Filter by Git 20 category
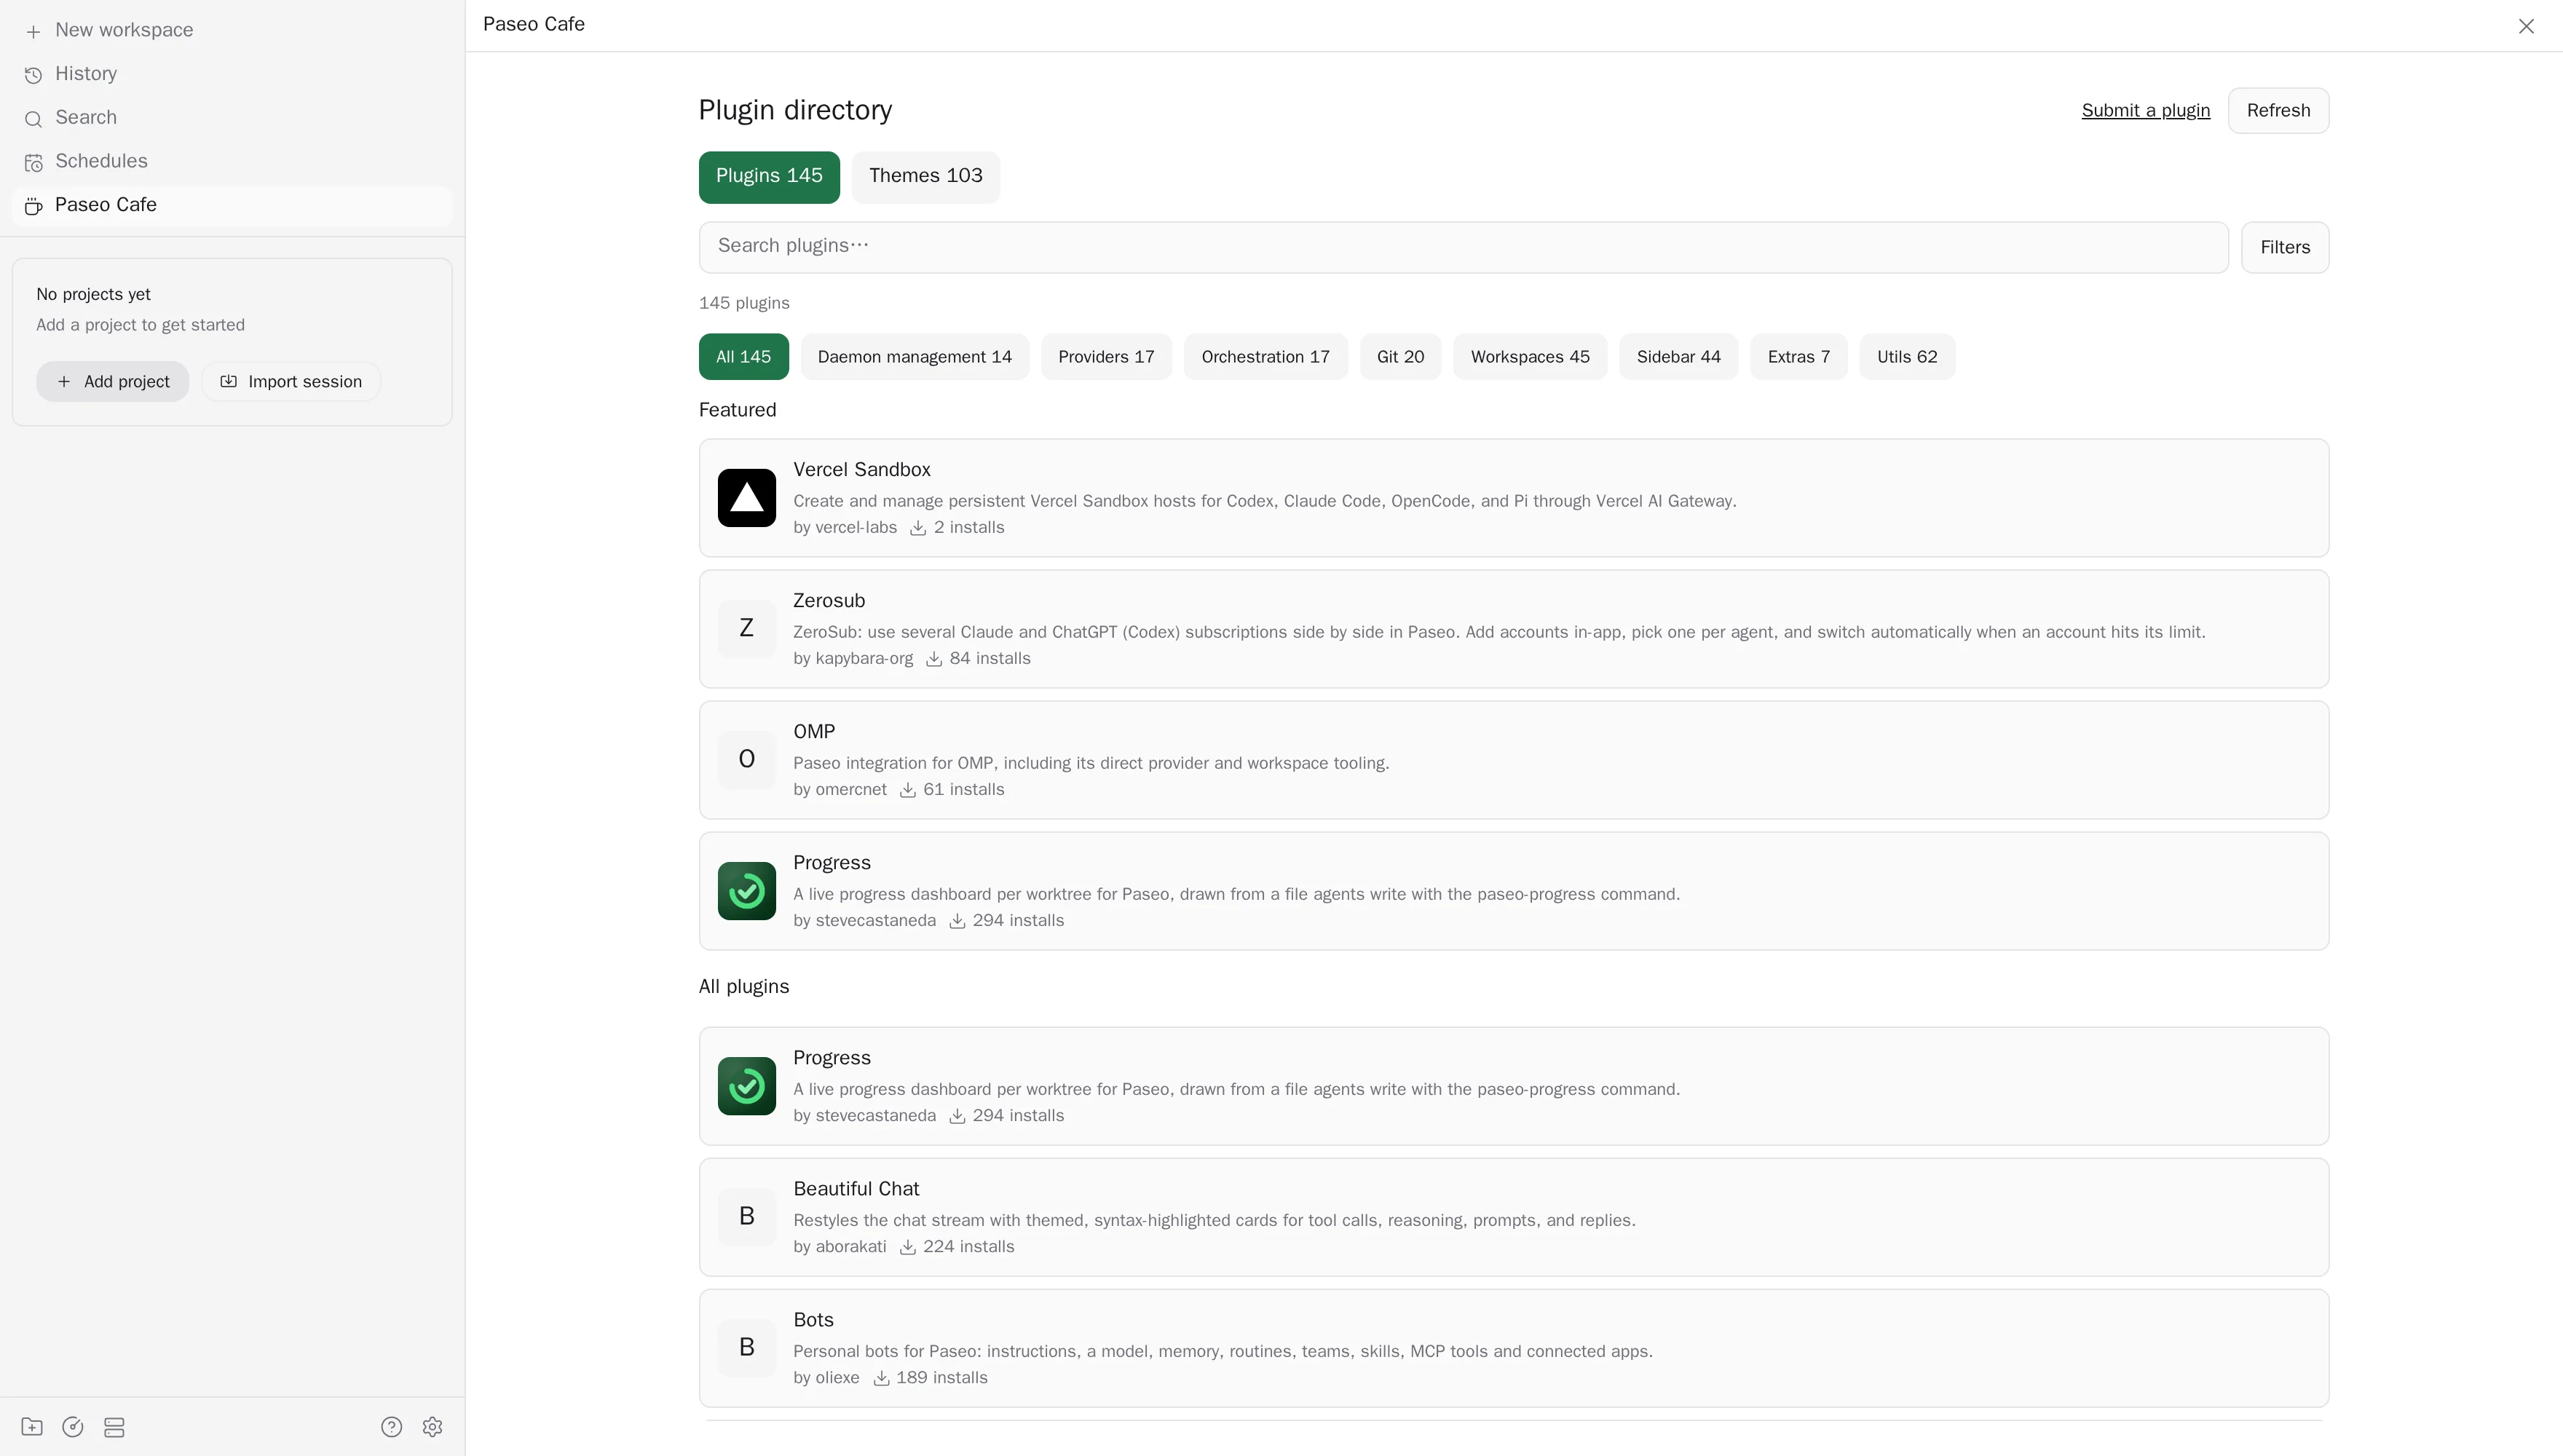Screen dimensions: 2563x1456 click(1400, 357)
